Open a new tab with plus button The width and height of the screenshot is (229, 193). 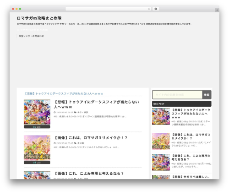coord(217,10)
